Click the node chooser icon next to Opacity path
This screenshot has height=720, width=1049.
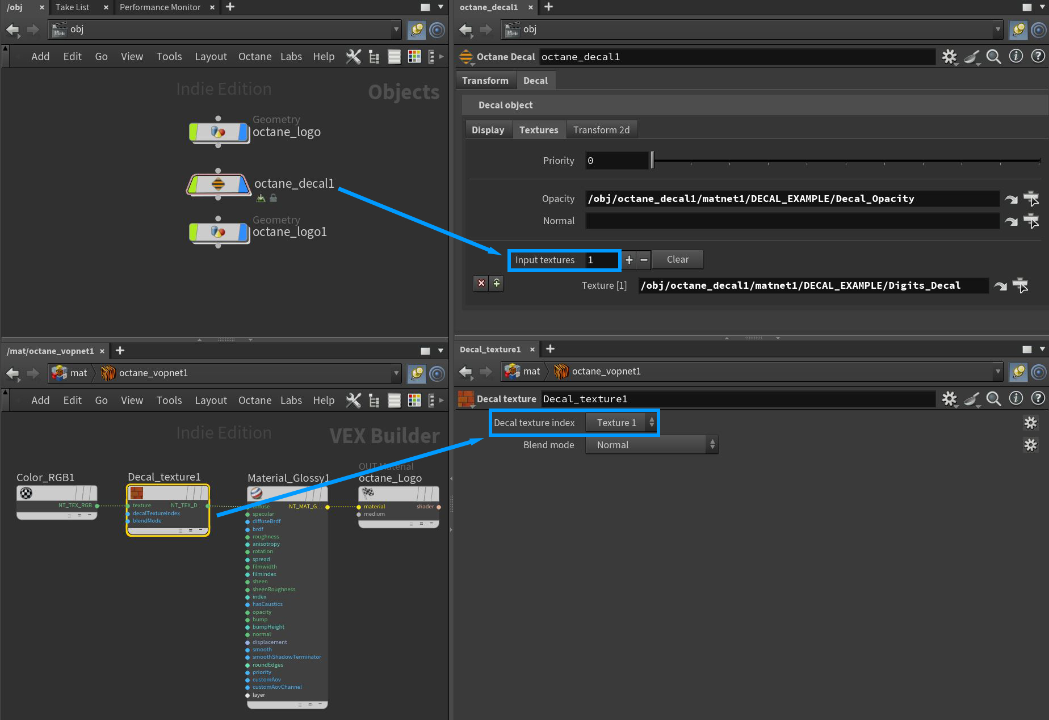pyautogui.click(x=1030, y=199)
